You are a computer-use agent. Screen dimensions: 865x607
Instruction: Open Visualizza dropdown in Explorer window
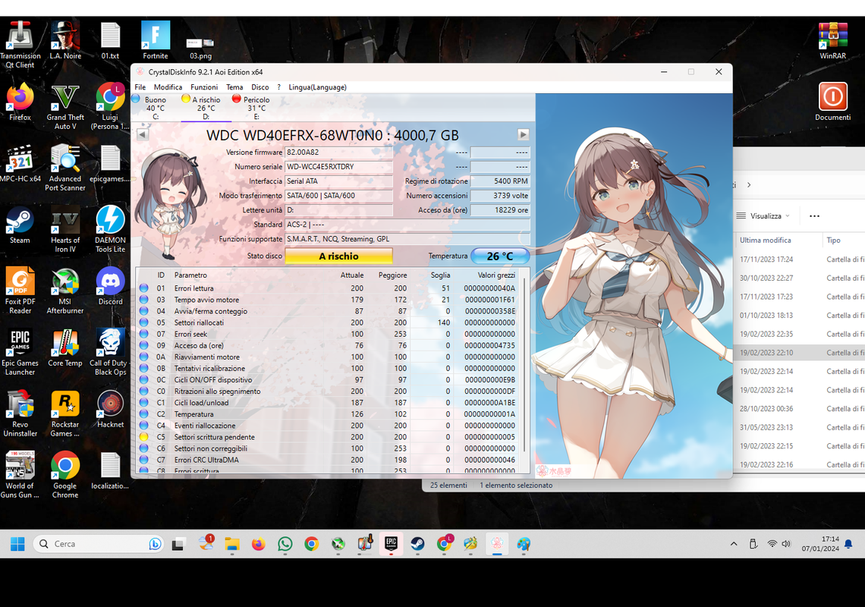click(x=763, y=215)
